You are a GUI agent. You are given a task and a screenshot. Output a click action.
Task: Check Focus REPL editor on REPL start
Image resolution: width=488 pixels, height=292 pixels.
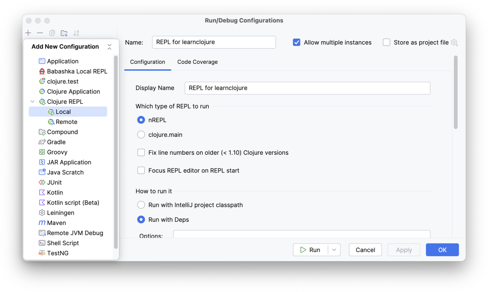(x=141, y=170)
